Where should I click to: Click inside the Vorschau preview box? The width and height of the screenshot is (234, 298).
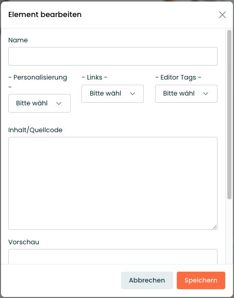pyautogui.click(x=113, y=256)
